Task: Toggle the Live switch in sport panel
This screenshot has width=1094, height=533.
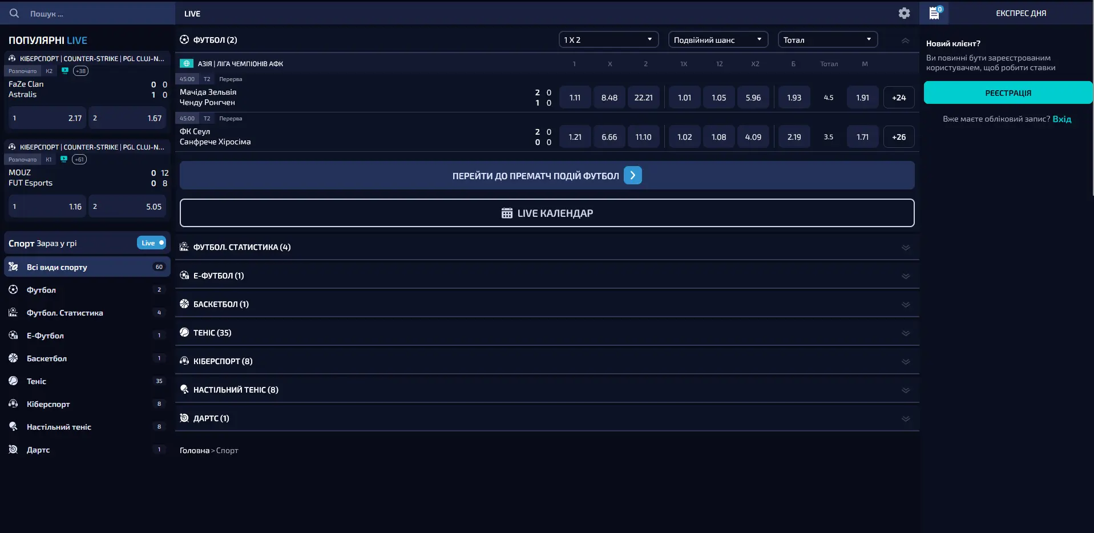Action: click(x=151, y=243)
